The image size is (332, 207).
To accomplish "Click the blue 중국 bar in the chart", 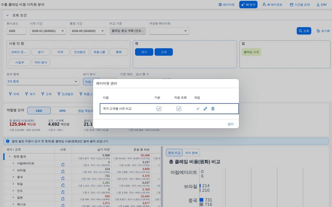I will click(201, 200).
